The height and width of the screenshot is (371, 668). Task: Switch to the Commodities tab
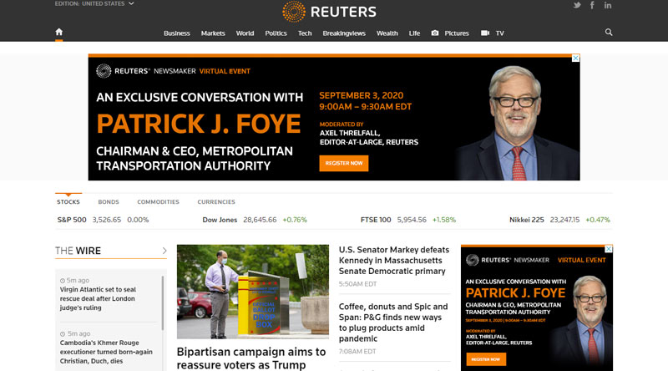point(158,201)
